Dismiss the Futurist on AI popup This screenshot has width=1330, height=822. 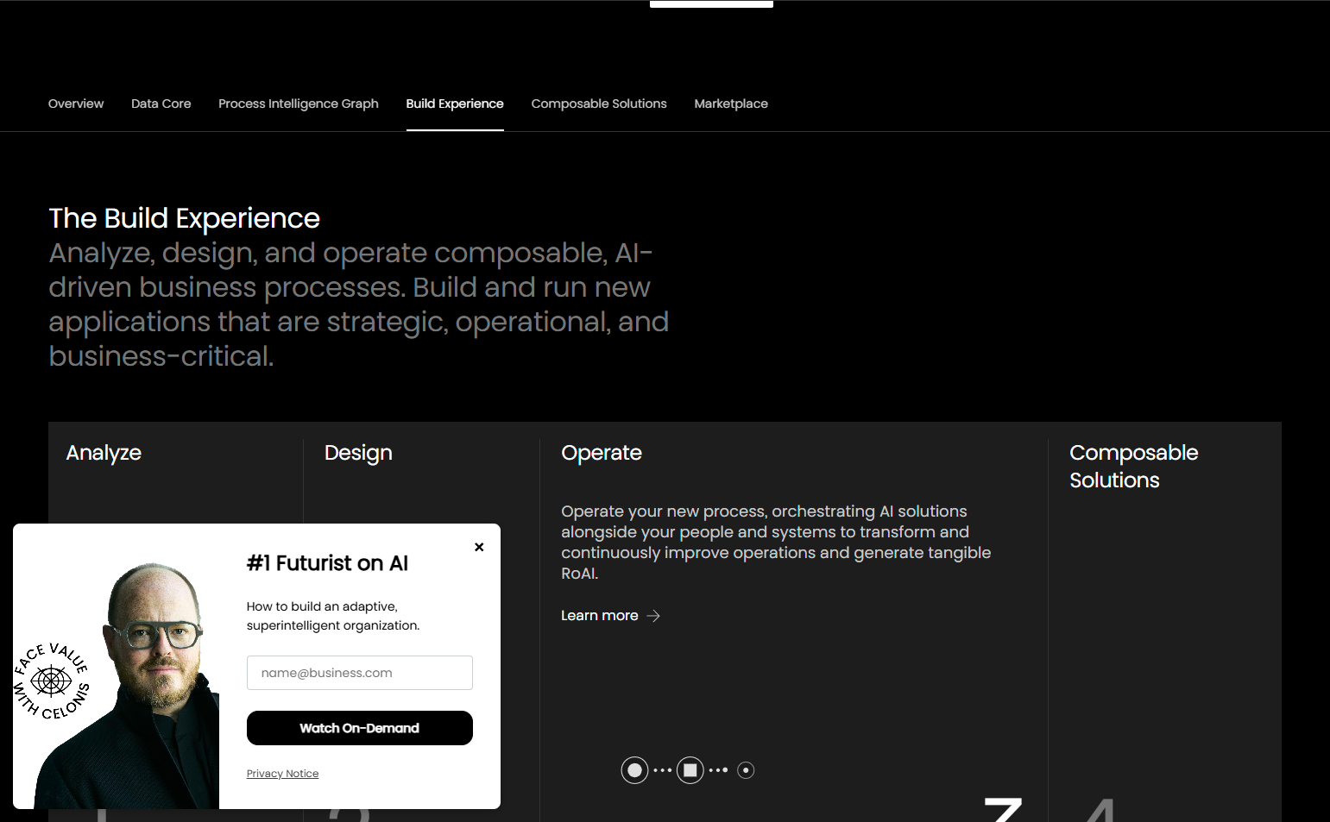pyautogui.click(x=479, y=547)
